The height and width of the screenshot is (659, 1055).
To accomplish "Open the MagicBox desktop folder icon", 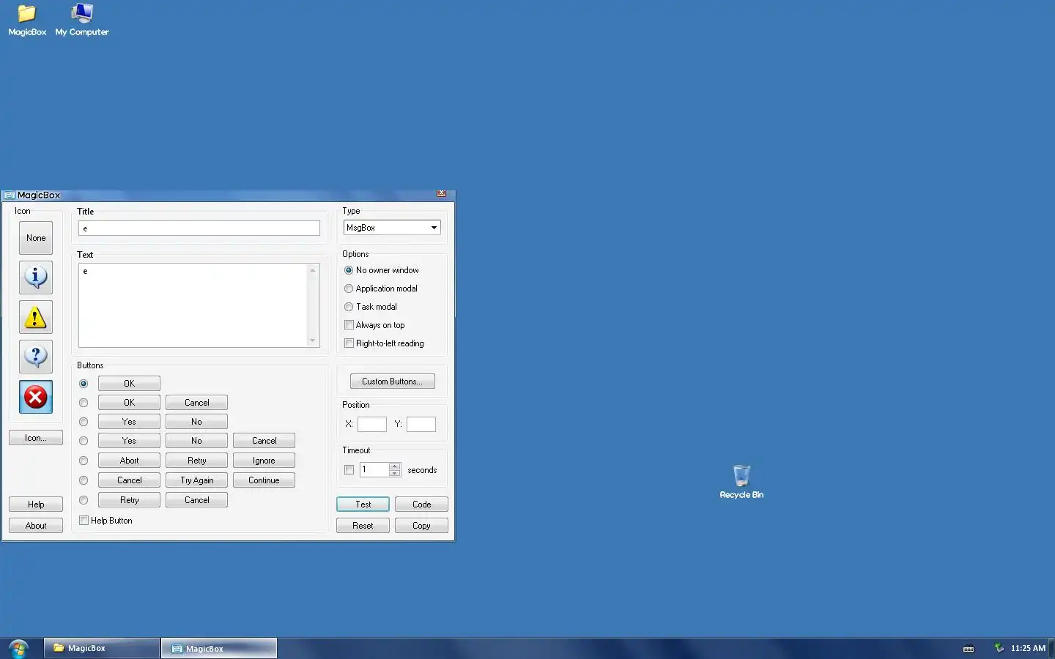I will point(27,20).
